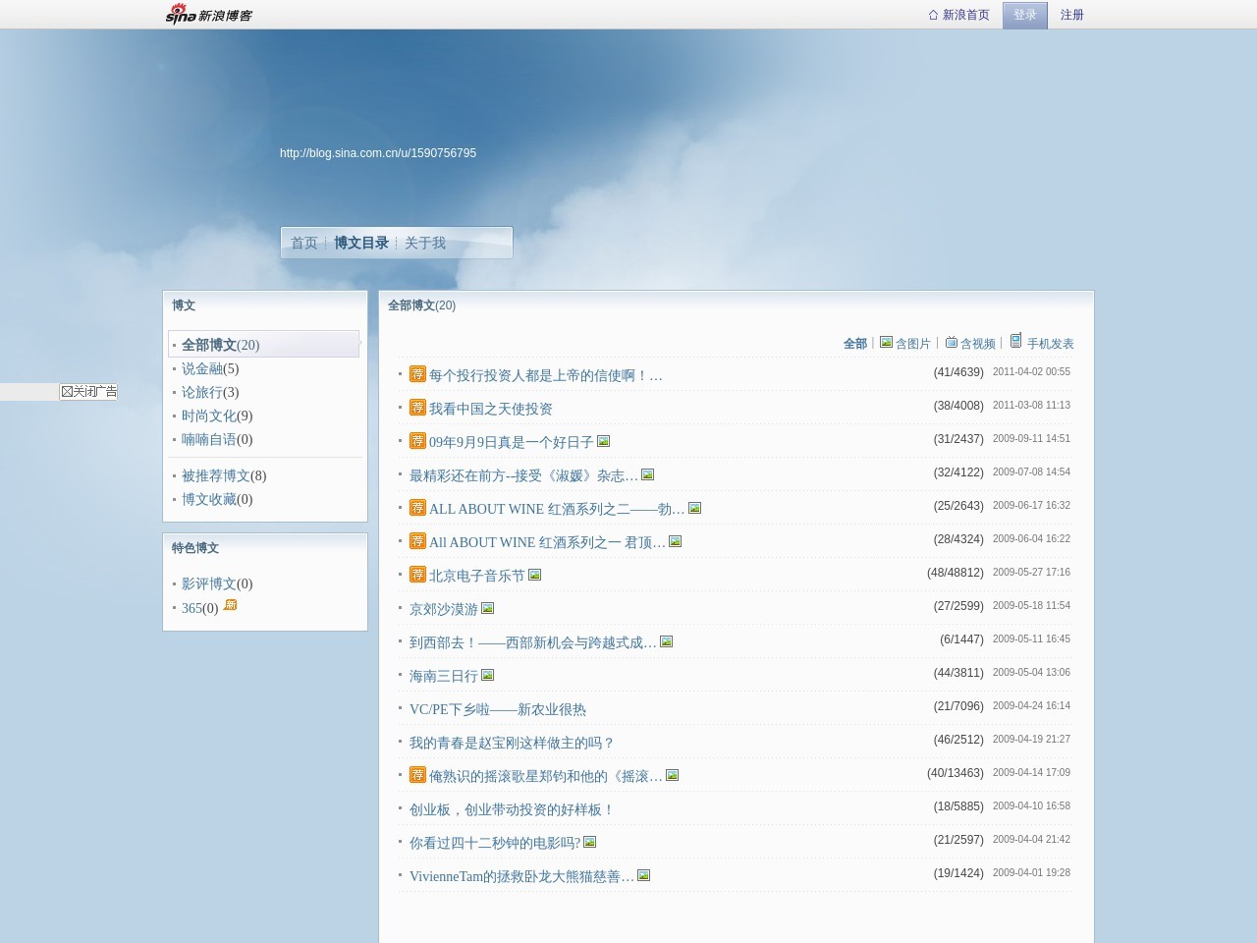Enable the 全部 filter view
Screen dimensions: 1257x943
pyautogui.click(x=854, y=343)
